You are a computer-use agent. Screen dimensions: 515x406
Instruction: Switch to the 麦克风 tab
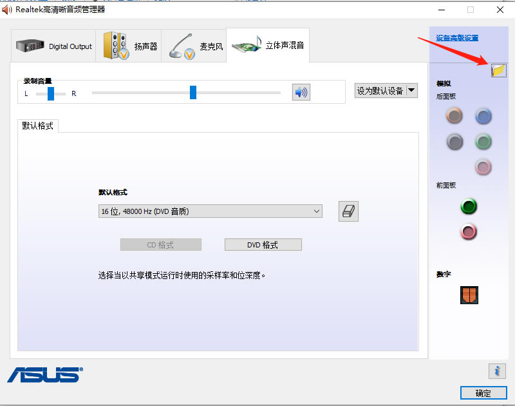[x=194, y=46]
